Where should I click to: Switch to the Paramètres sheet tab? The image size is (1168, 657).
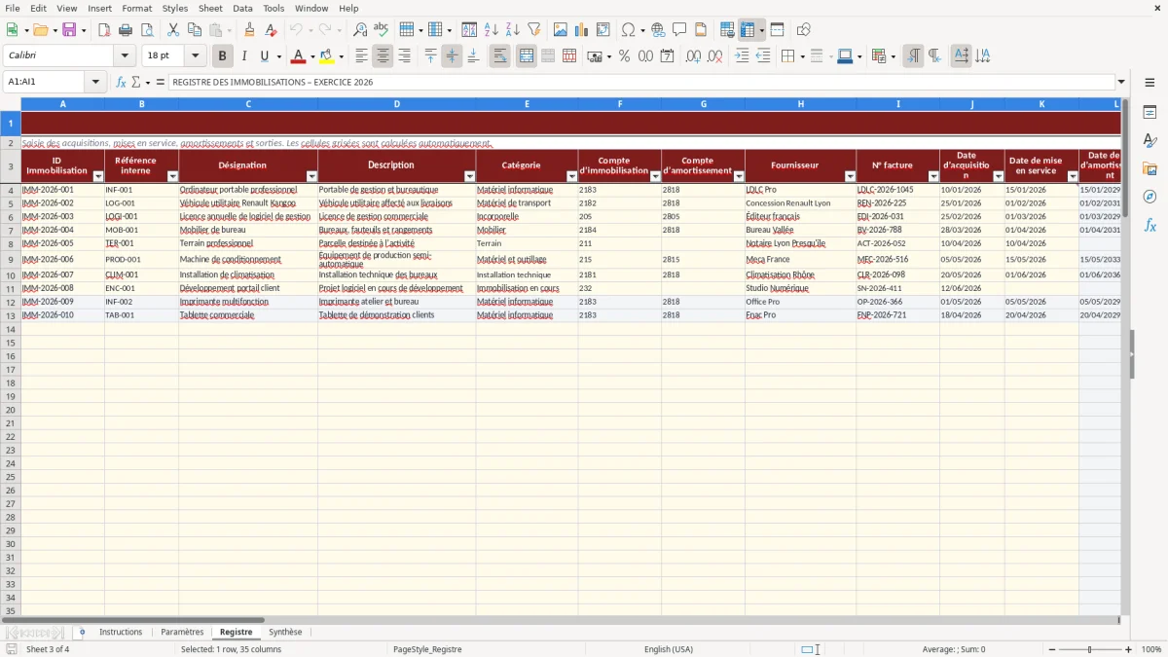point(182,632)
